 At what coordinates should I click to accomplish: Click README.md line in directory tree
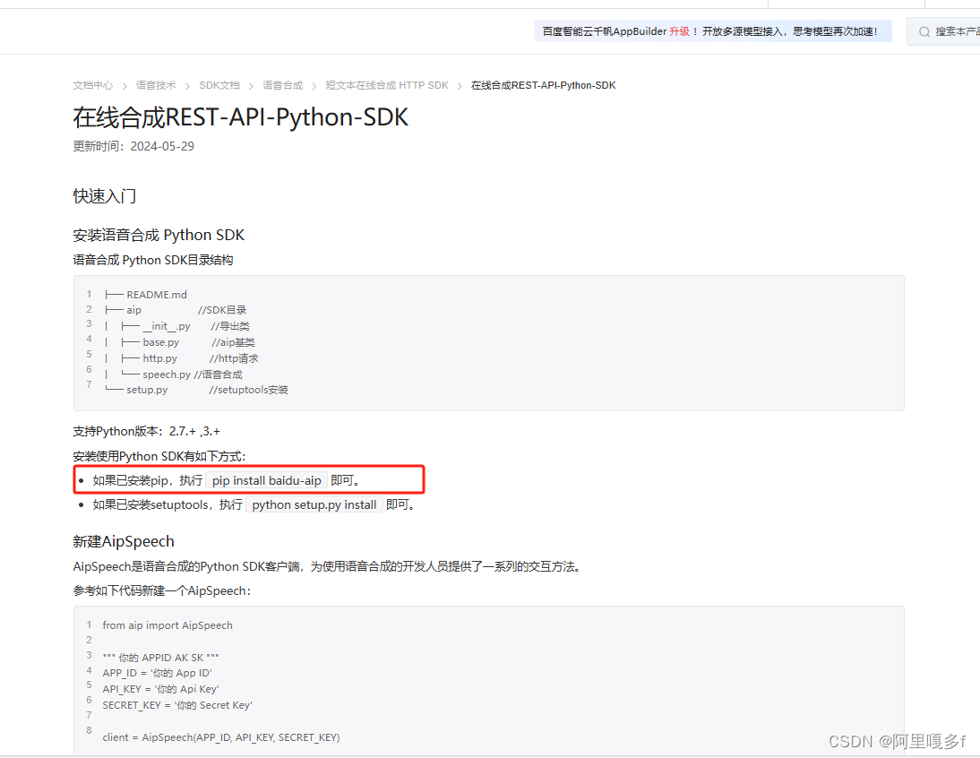(x=146, y=294)
